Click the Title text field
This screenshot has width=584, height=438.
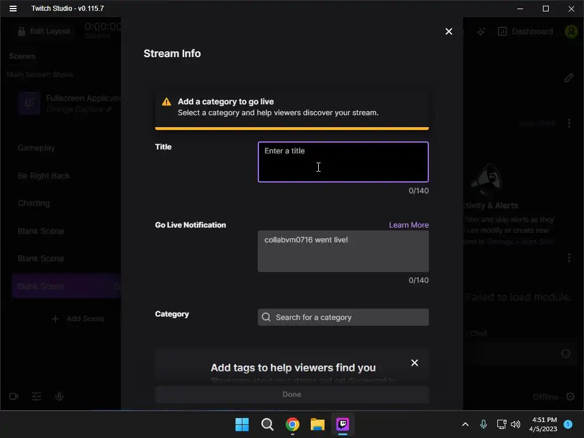pos(343,161)
